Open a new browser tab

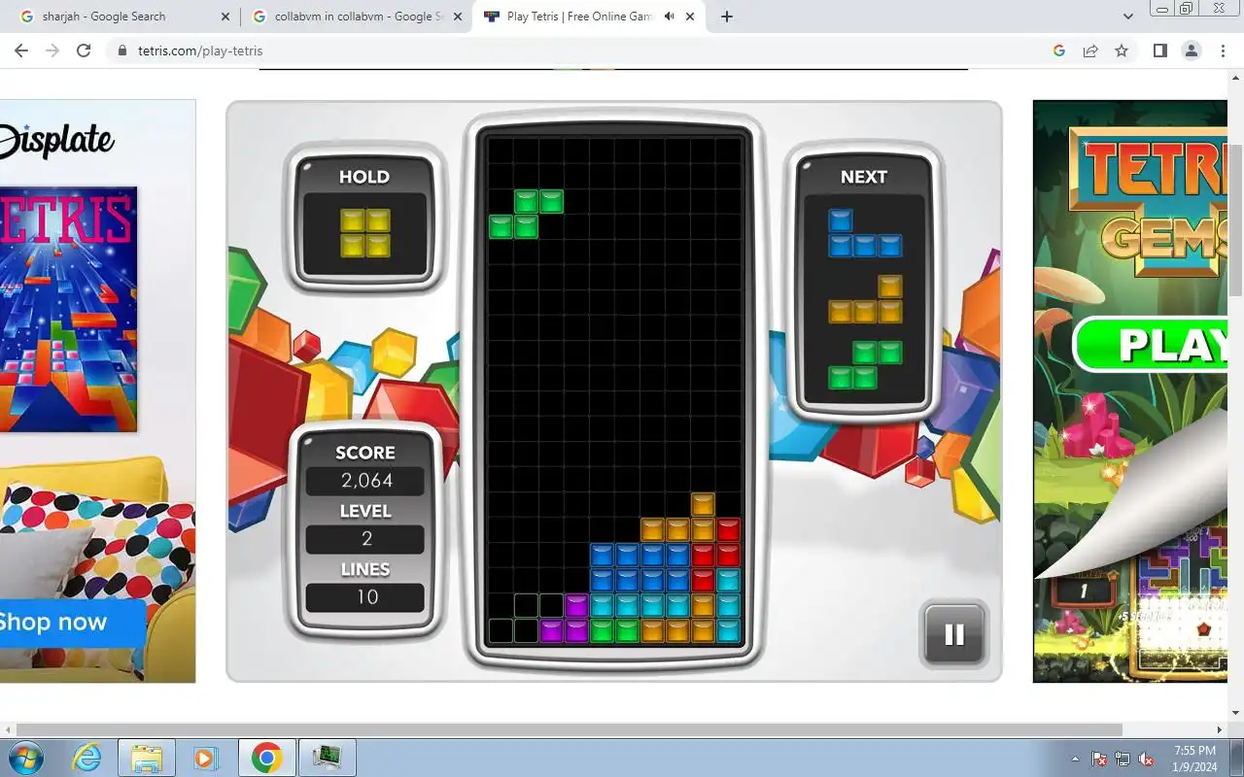727,17
